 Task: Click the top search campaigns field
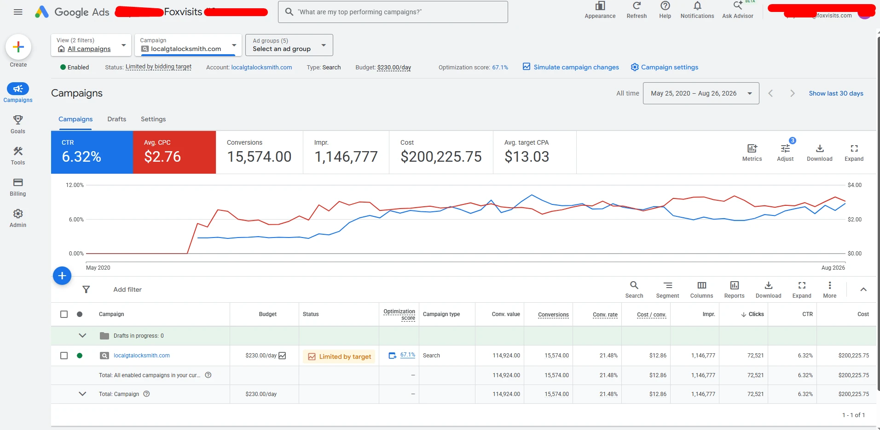(393, 12)
